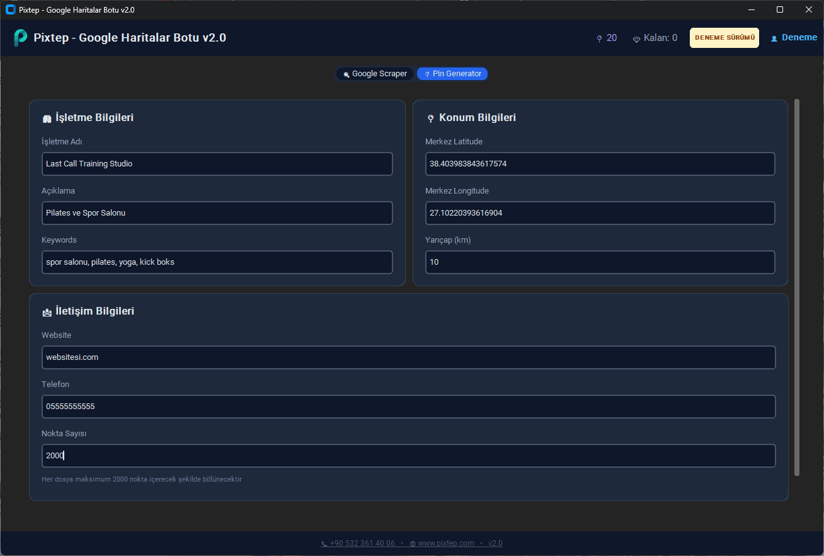Click the building icon next to İşletme Bilgileri

click(47, 119)
